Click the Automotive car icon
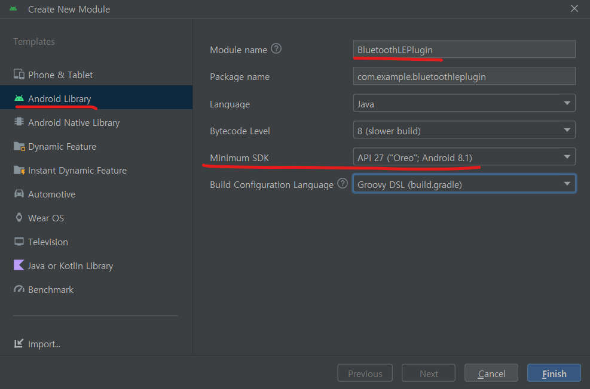Image resolution: width=590 pixels, height=389 pixels. [x=19, y=194]
